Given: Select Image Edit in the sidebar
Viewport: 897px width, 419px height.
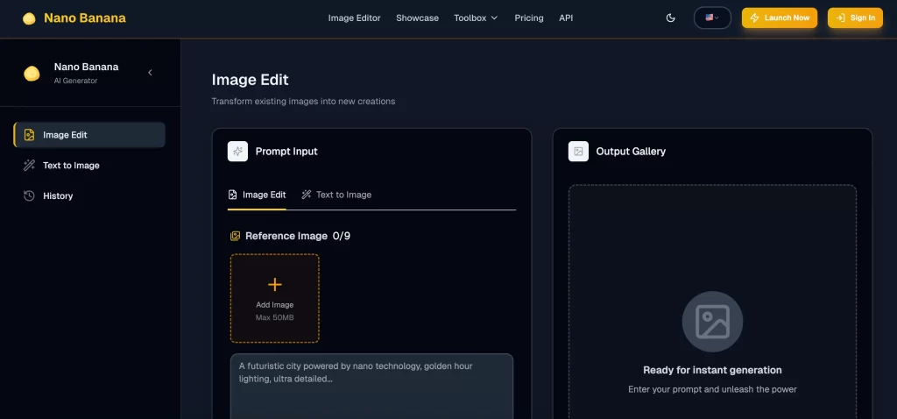Looking at the screenshot, I should tap(89, 135).
